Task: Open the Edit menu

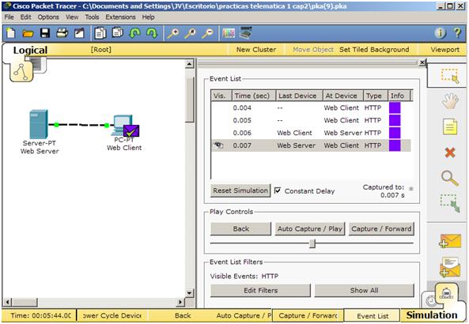Action: [26, 17]
